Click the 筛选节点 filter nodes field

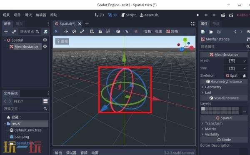click(x=30, y=32)
